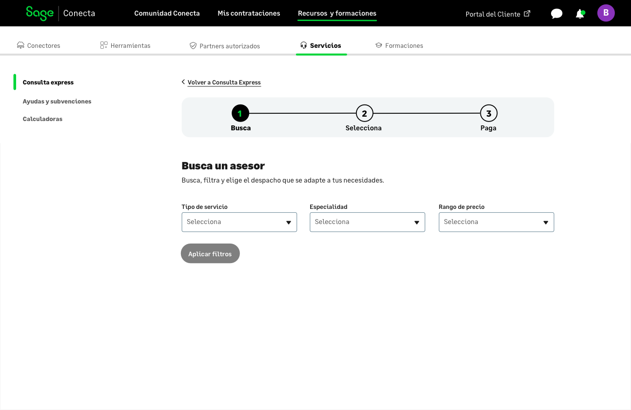631x410 pixels.
Task: Select Recursos y formaciones menu item
Action: pyautogui.click(x=337, y=13)
